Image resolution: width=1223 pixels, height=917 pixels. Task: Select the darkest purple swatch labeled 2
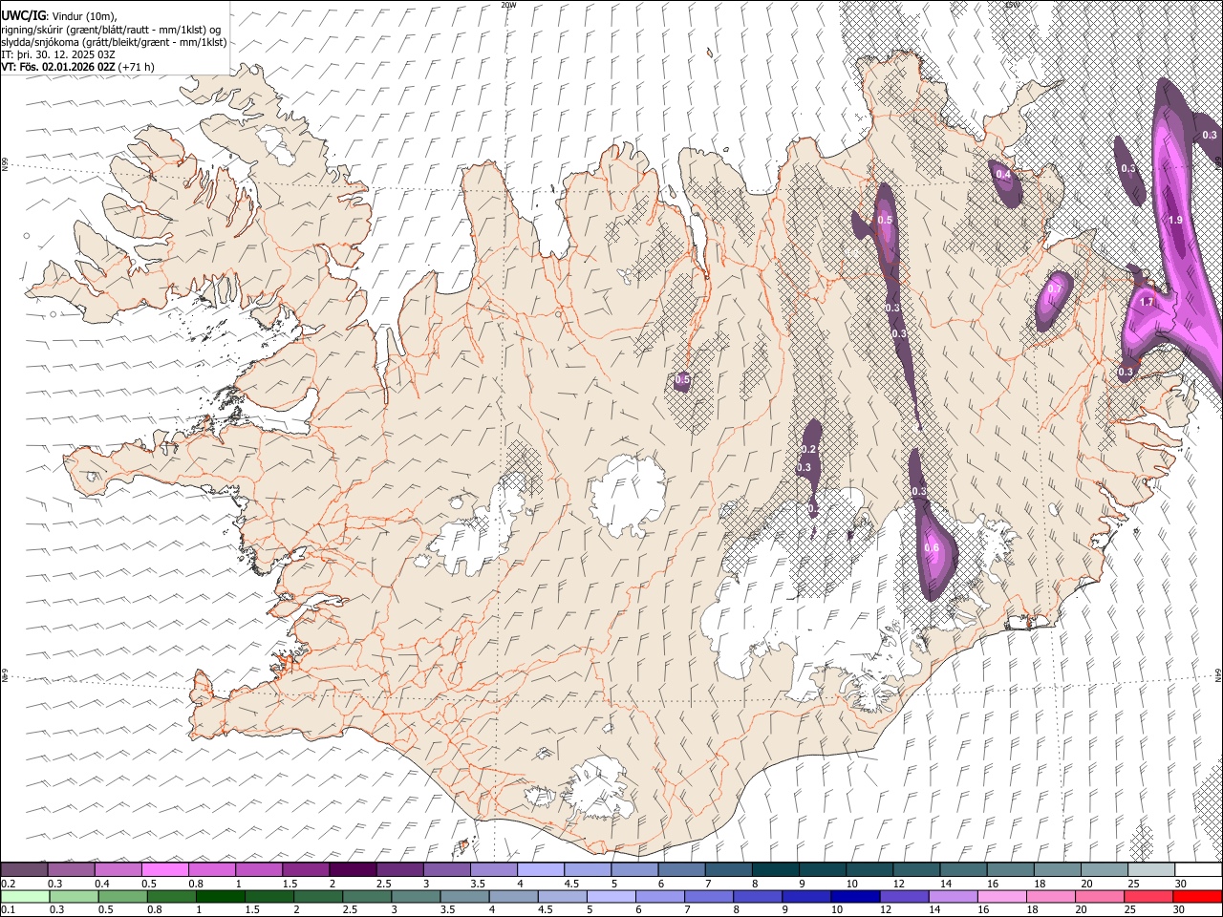tap(353, 870)
